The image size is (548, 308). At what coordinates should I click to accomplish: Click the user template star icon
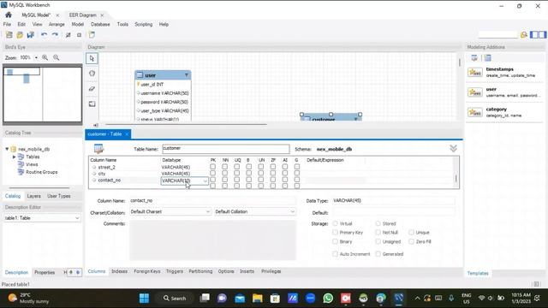[475, 92]
